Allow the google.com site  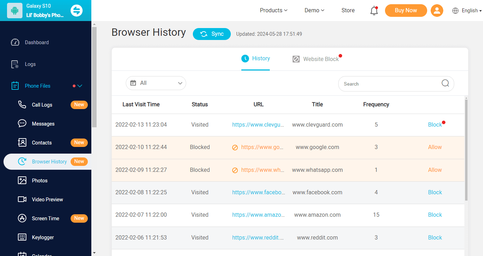coord(435,147)
